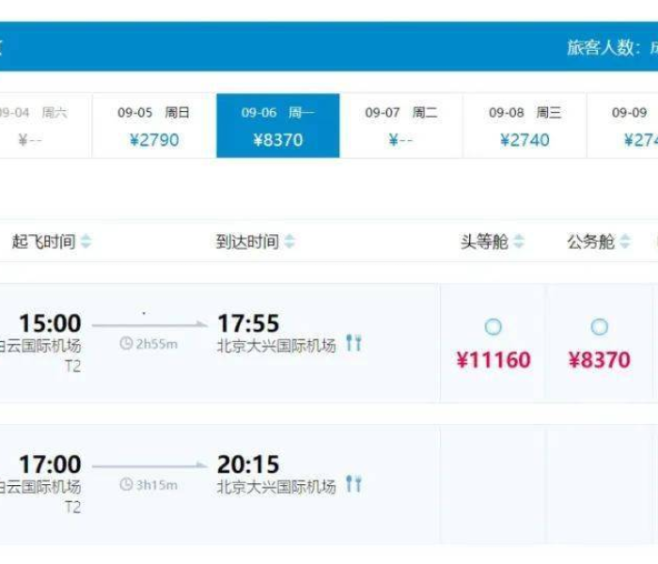Sort by business class price arrows
This screenshot has height=564, width=658.
625,243
